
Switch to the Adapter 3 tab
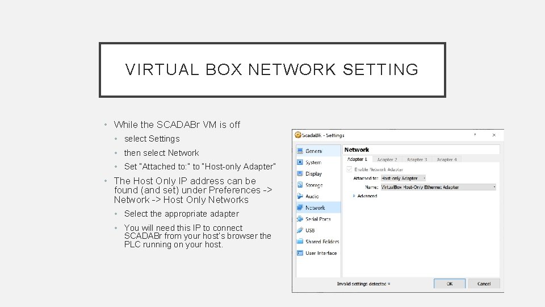(417, 160)
